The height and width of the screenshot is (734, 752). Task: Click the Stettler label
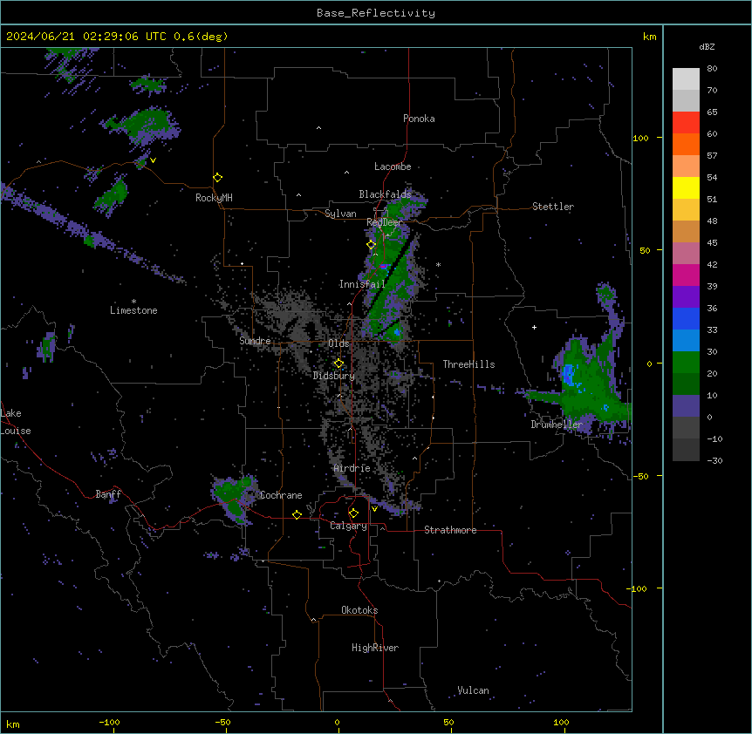553,207
